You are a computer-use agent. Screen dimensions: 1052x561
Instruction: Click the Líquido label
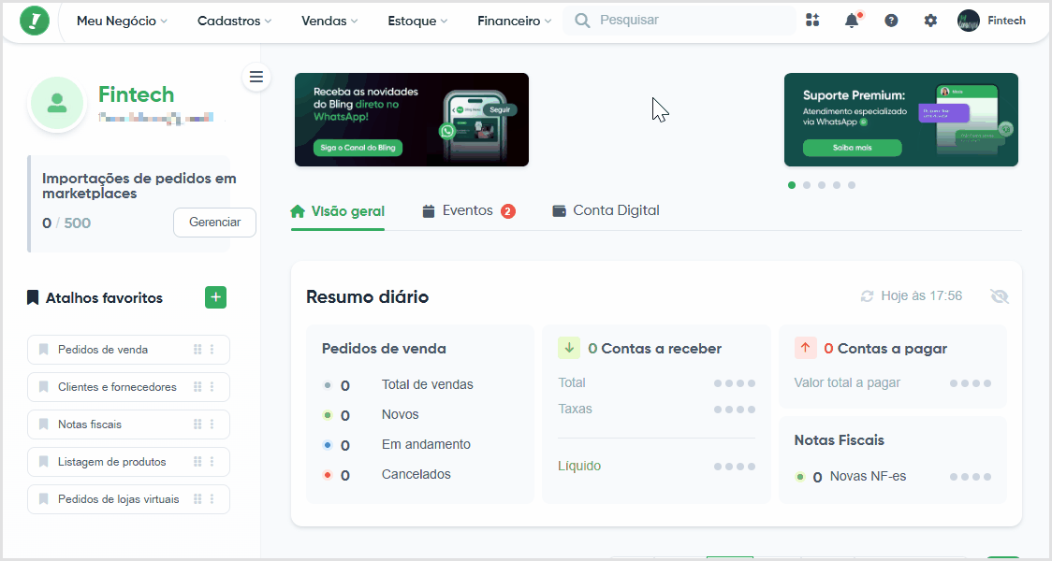pyautogui.click(x=579, y=466)
